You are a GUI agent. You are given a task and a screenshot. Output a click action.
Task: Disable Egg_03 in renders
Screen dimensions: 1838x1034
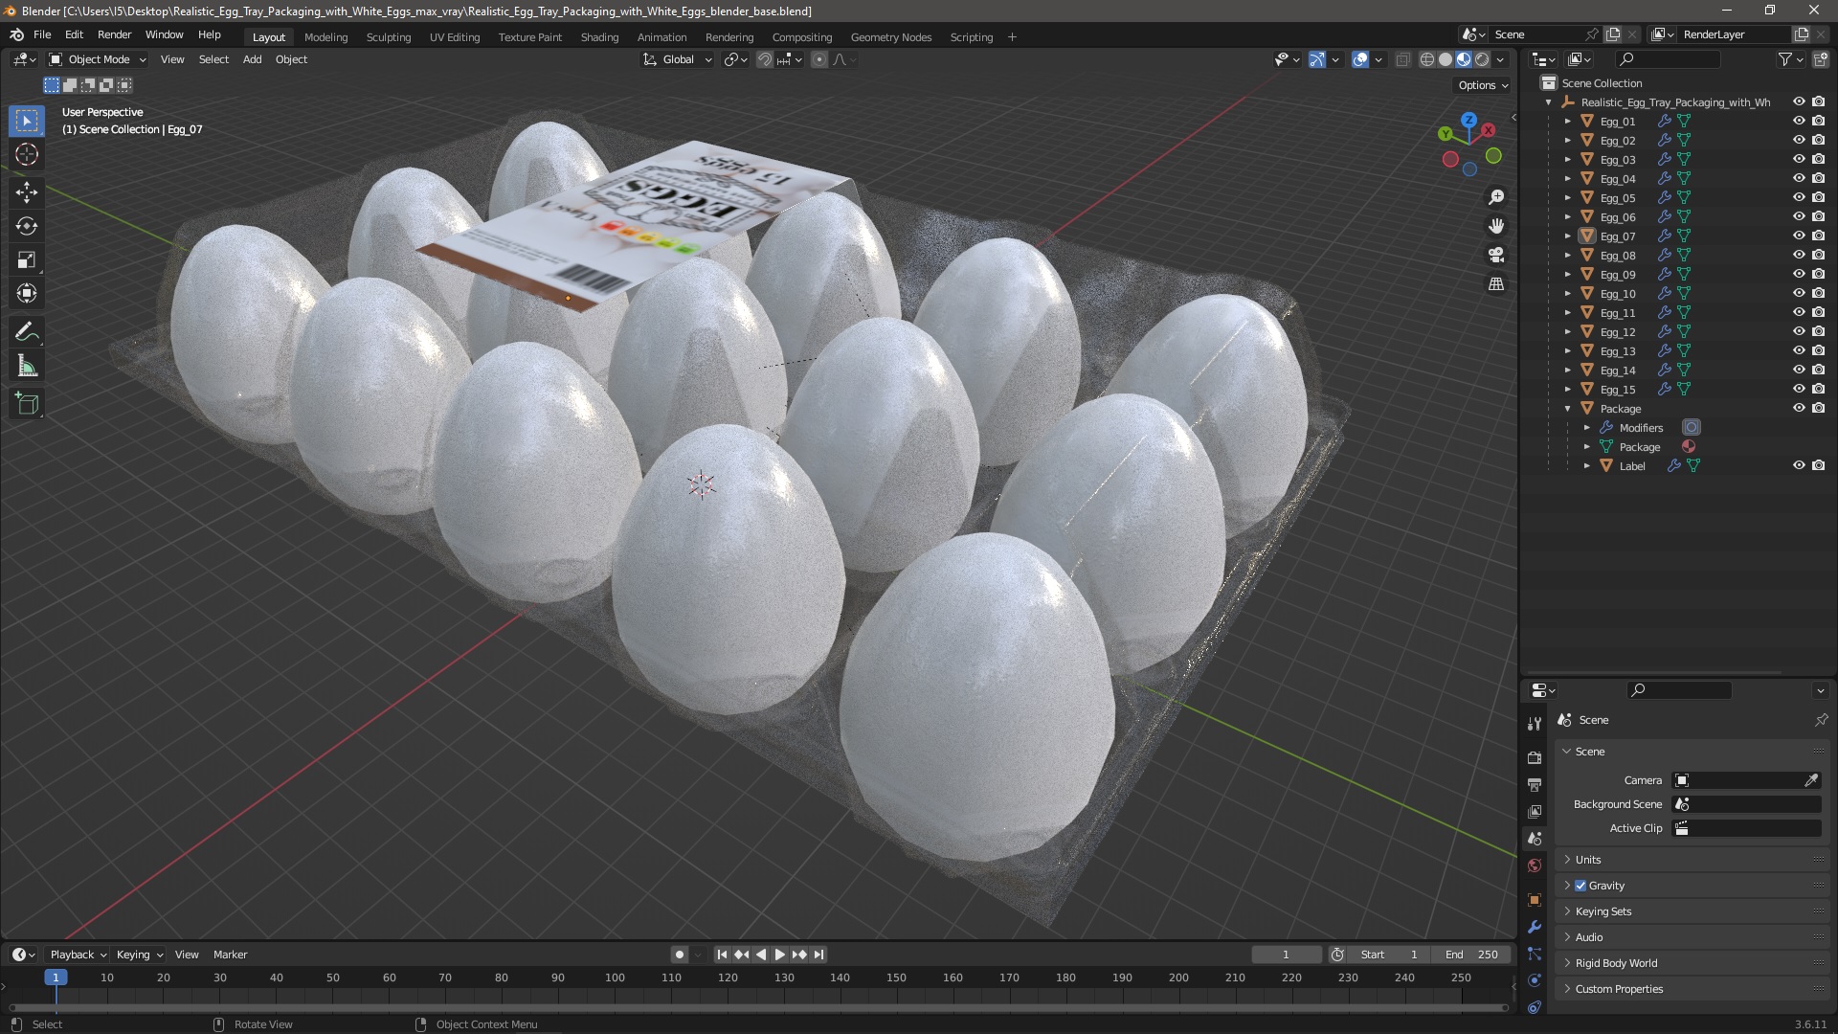1818,159
